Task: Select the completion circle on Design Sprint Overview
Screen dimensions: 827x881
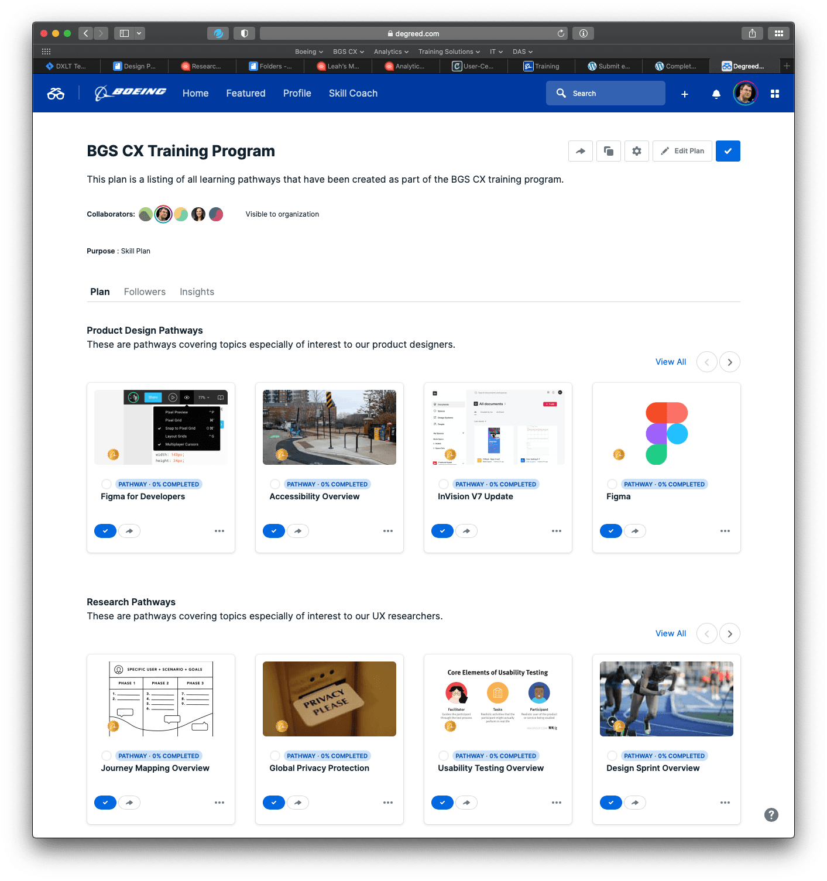Action: click(612, 756)
